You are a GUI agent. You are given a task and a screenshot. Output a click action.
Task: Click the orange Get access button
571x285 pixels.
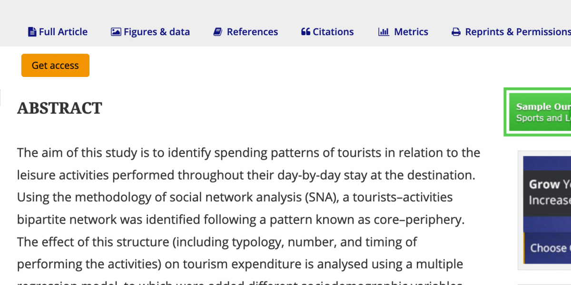coord(55,66)
